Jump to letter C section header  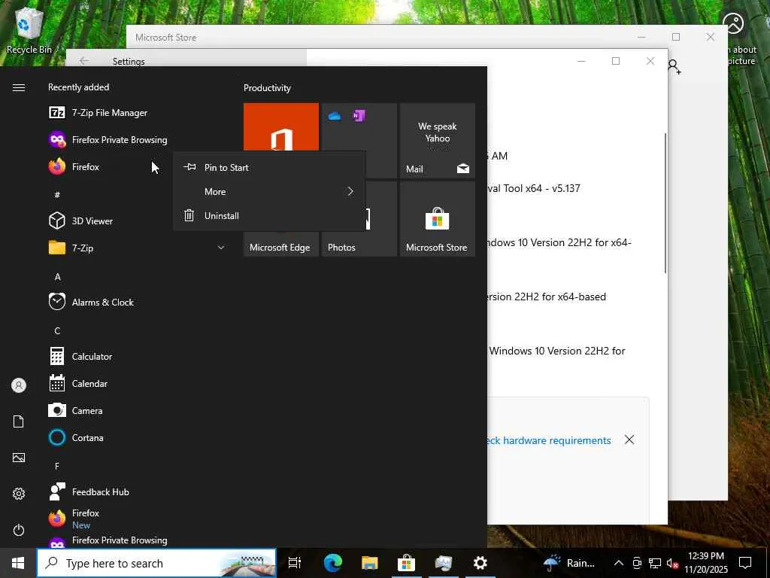[x=57, y=331]
